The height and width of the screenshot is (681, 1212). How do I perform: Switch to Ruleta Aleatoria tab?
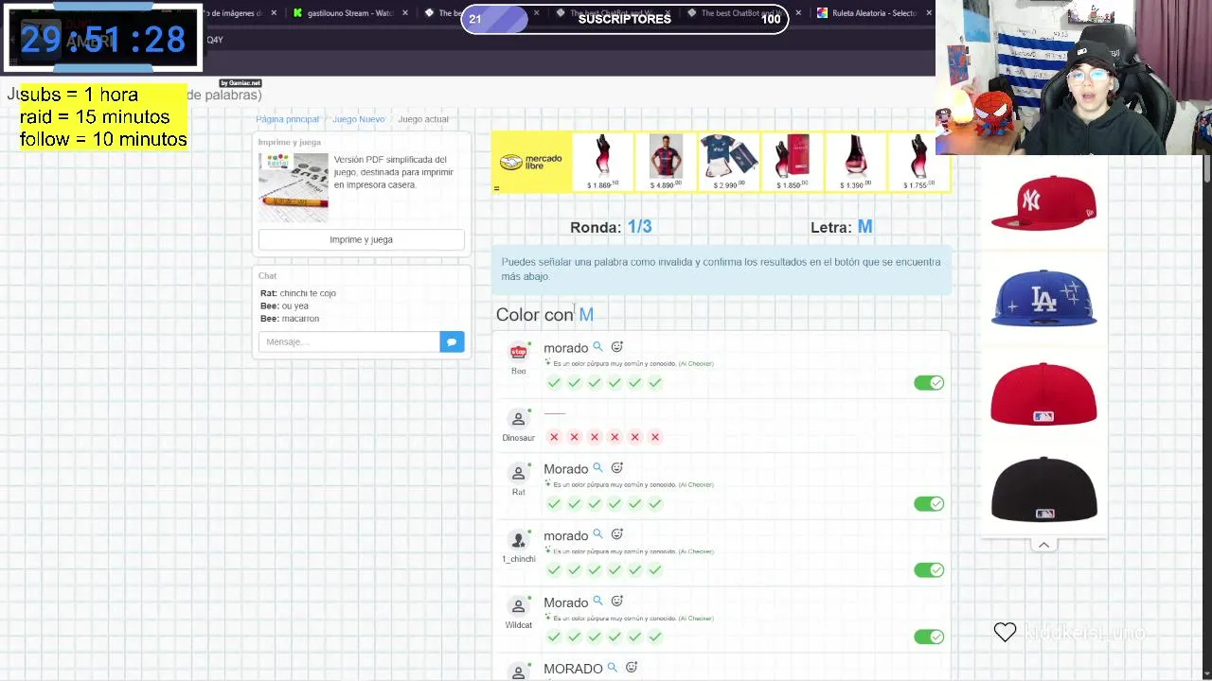[874, 13]
